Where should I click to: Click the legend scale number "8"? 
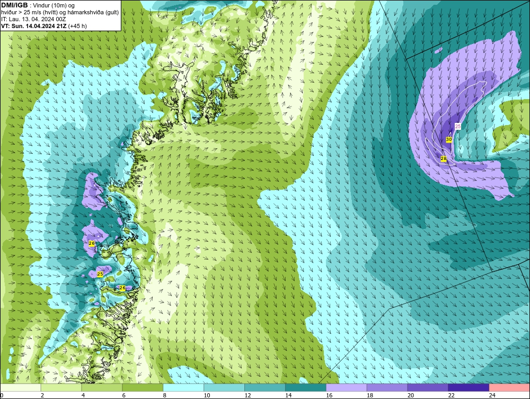pyautogui.click(x=165, y=395)
